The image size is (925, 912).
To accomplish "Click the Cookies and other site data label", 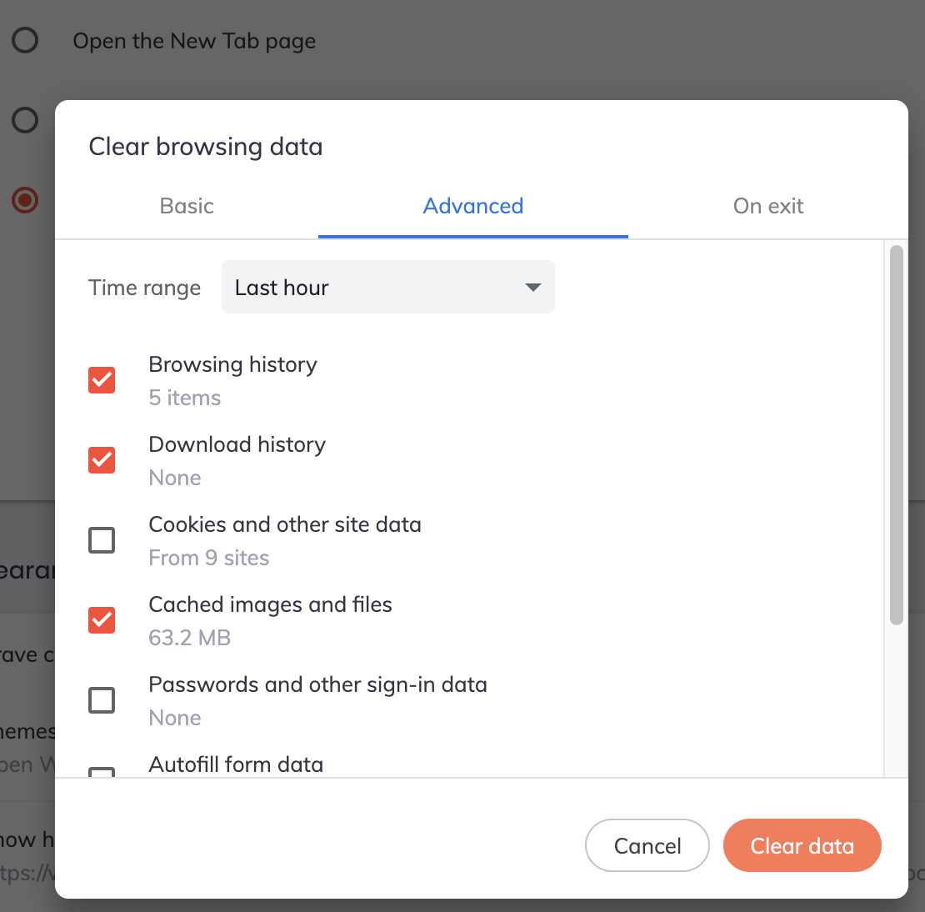I will point(285,524).
